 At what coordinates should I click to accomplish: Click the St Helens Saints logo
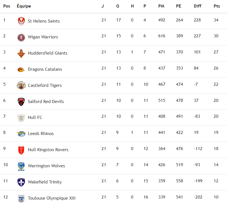pos(21,21)
